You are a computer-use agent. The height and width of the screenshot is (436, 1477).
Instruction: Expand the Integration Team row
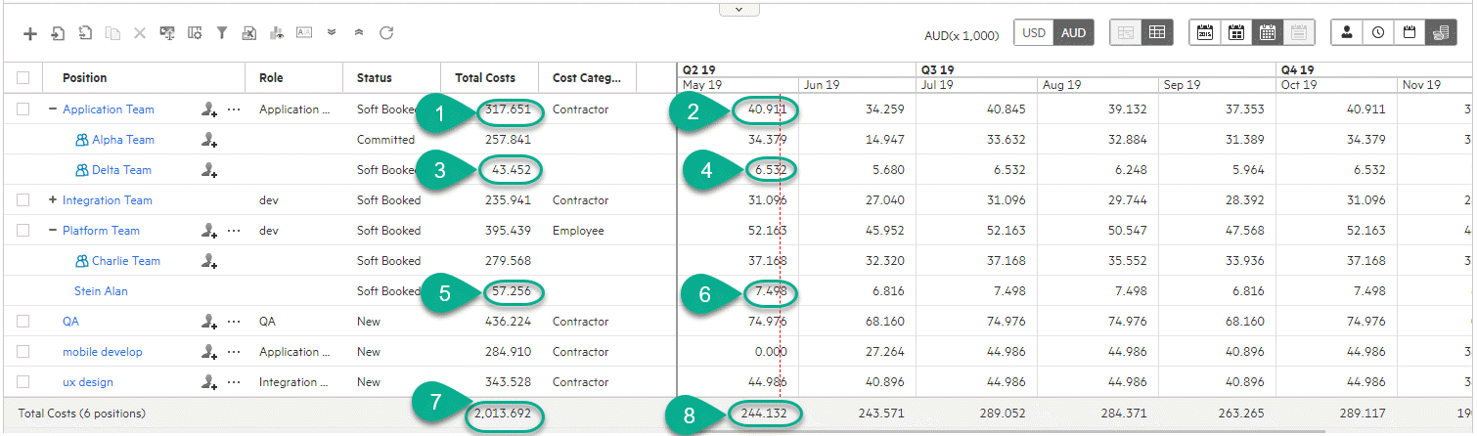[x=53, y=200]
